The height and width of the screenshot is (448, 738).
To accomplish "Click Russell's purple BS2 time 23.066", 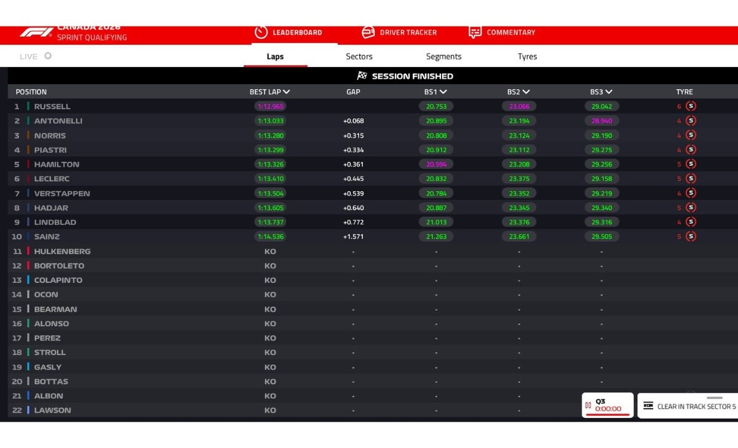I will click(519, 106).
